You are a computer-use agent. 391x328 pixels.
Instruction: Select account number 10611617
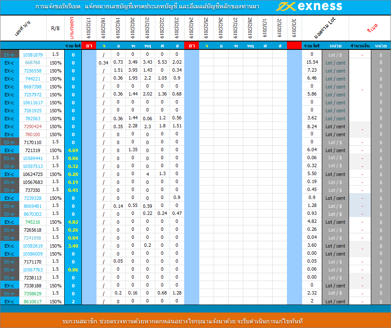pos(33,103)
